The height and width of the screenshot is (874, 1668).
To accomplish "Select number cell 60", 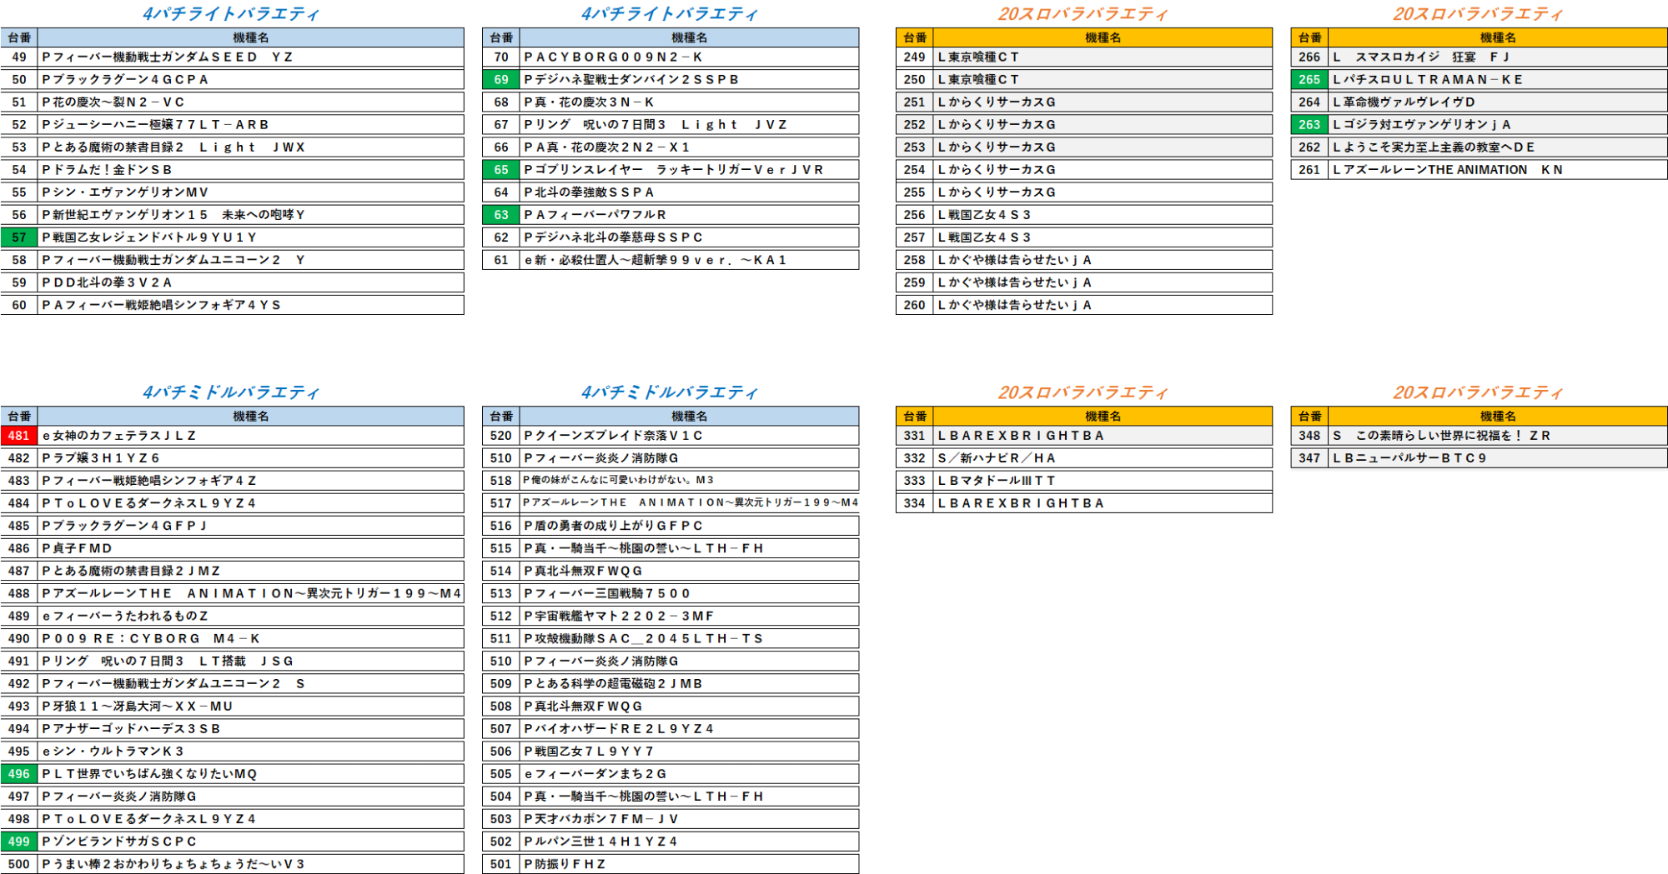I will pos(19,305).
